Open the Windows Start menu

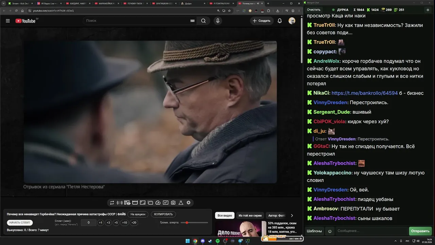tap(188, 241)
